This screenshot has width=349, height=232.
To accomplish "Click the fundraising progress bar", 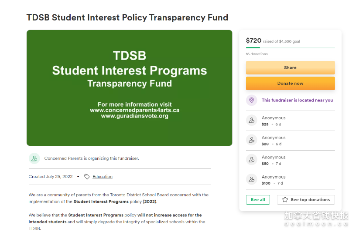I will [x=290, y=48].
